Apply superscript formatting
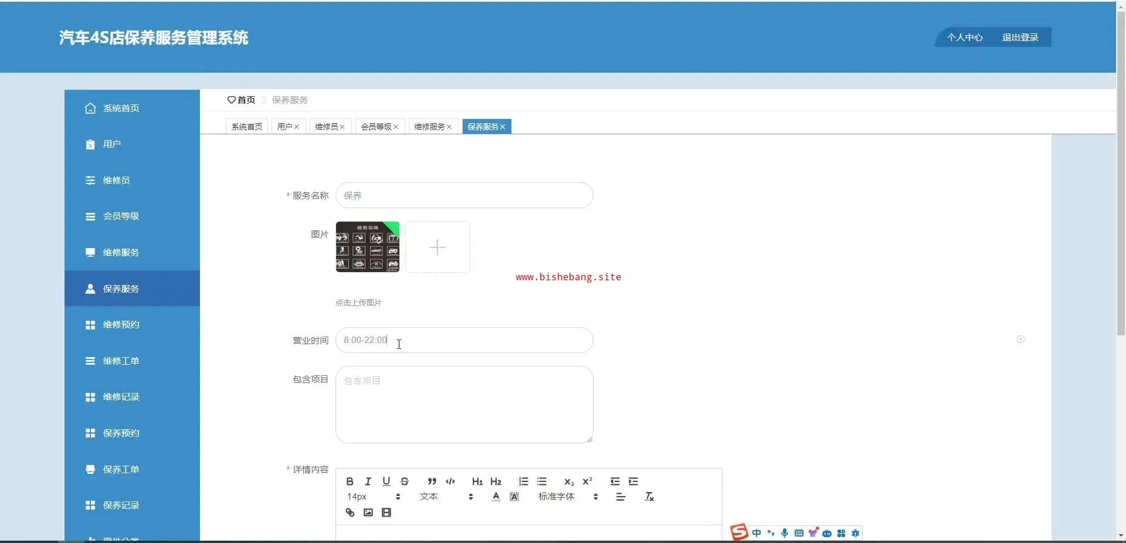Image resolution: width=1126 pixels, height=543 pixels. point(587,481)
